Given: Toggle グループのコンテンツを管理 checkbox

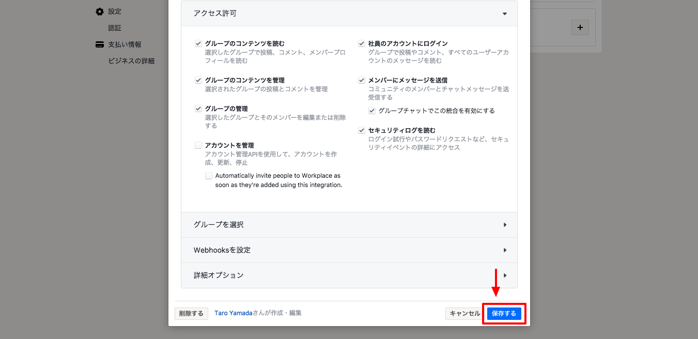Looking at the screenshot, I should pyautogui.click(x=198, y=81).
